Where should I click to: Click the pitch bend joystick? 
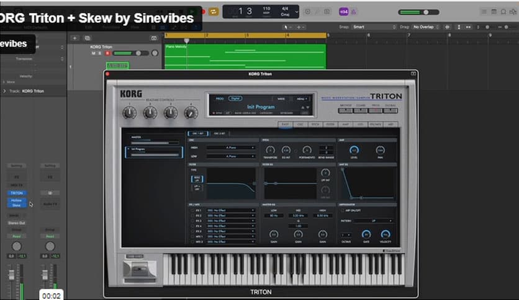click(139, 269)
